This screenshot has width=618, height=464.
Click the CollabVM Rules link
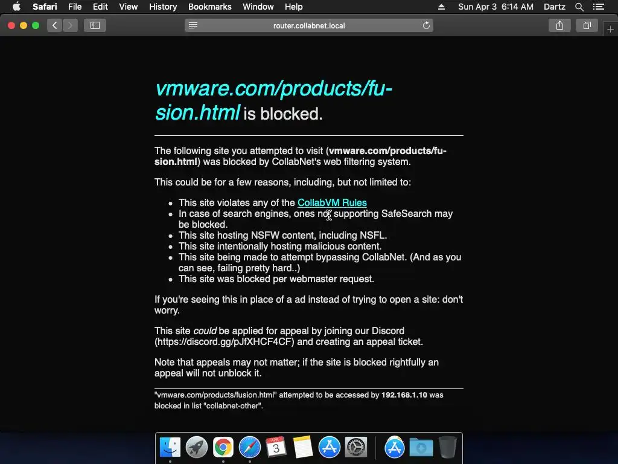point(332,202)
